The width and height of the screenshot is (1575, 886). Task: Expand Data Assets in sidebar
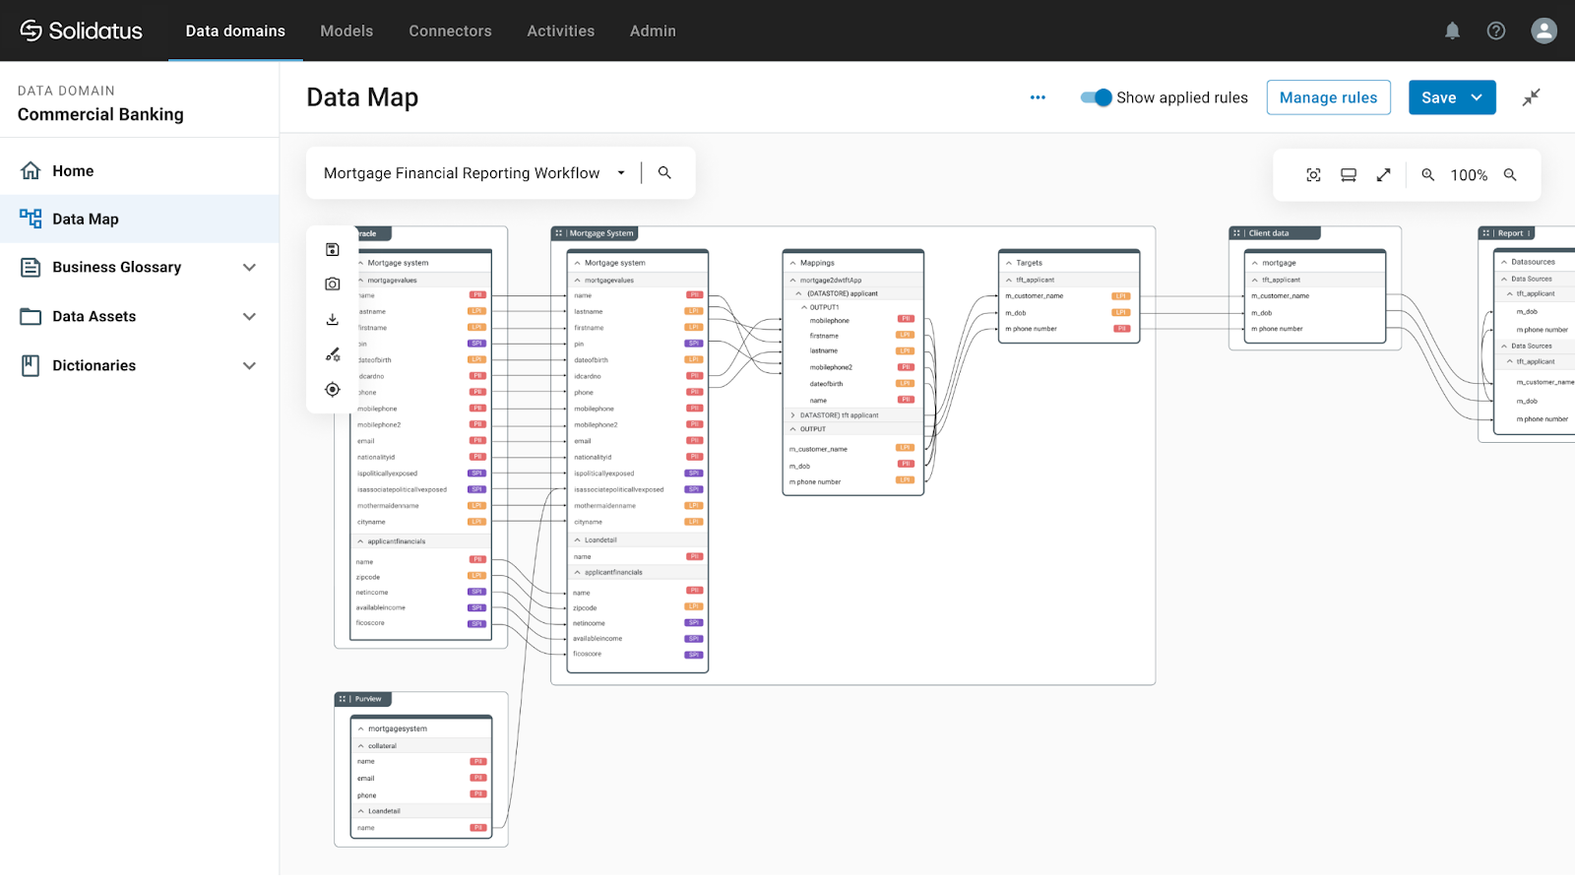[x=249, y=316]
